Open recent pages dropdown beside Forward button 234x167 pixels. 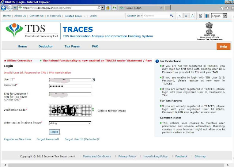click(x=15, y=8)
